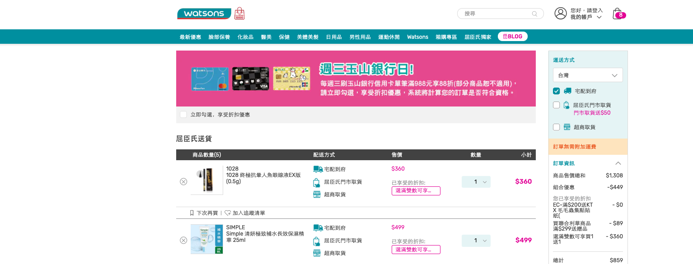Open the 最新優惠 menu
This screenshot has width=693, height=264.
[x=191, y=37]
